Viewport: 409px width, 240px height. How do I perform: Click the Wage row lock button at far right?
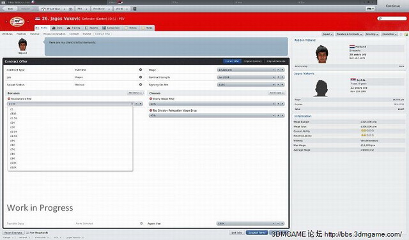pos(282,70)
